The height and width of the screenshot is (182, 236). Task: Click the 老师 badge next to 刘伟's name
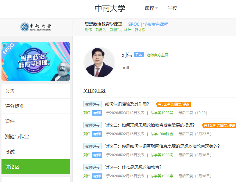tap(139, 55)
